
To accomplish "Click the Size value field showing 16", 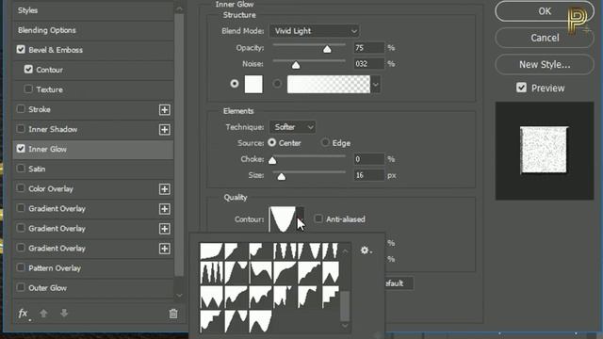I will pyautogui.click(x=368, y=175).
